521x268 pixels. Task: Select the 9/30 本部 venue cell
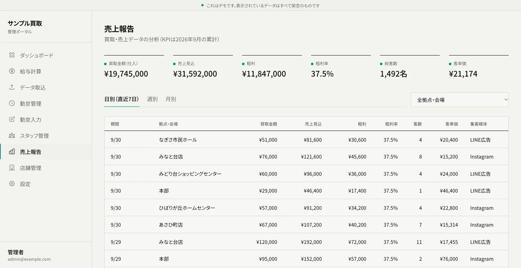tap(164, 191)
